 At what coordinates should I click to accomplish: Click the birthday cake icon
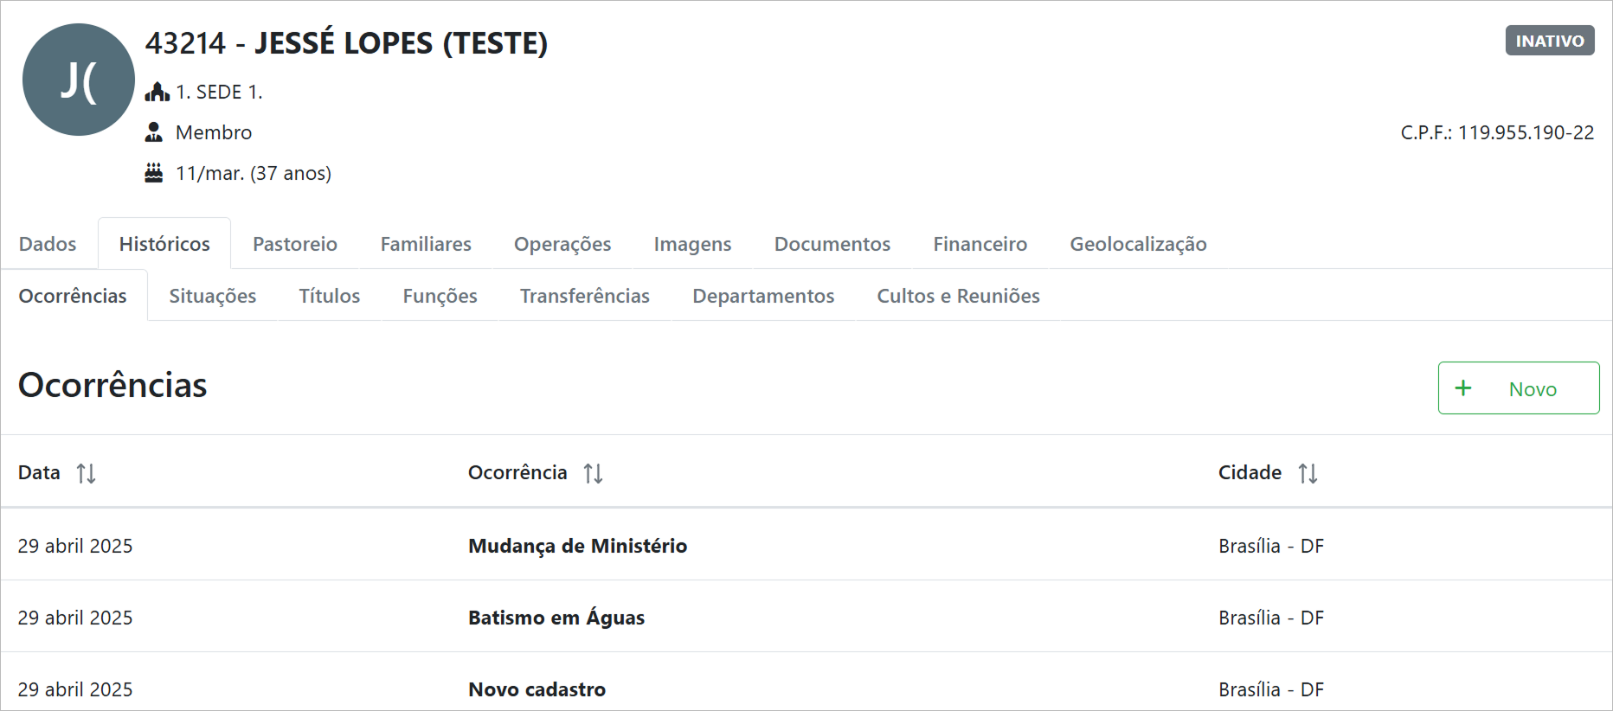click(x=154, y=173)
